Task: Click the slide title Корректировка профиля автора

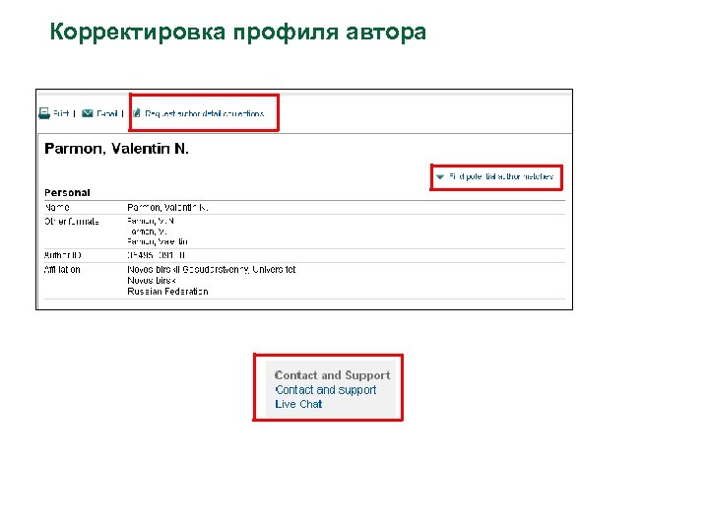Action: (x=238, y=33)
